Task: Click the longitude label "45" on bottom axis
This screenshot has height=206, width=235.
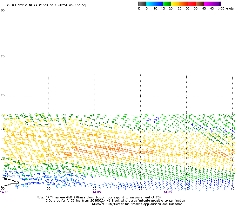Action: tap(232, 188)
